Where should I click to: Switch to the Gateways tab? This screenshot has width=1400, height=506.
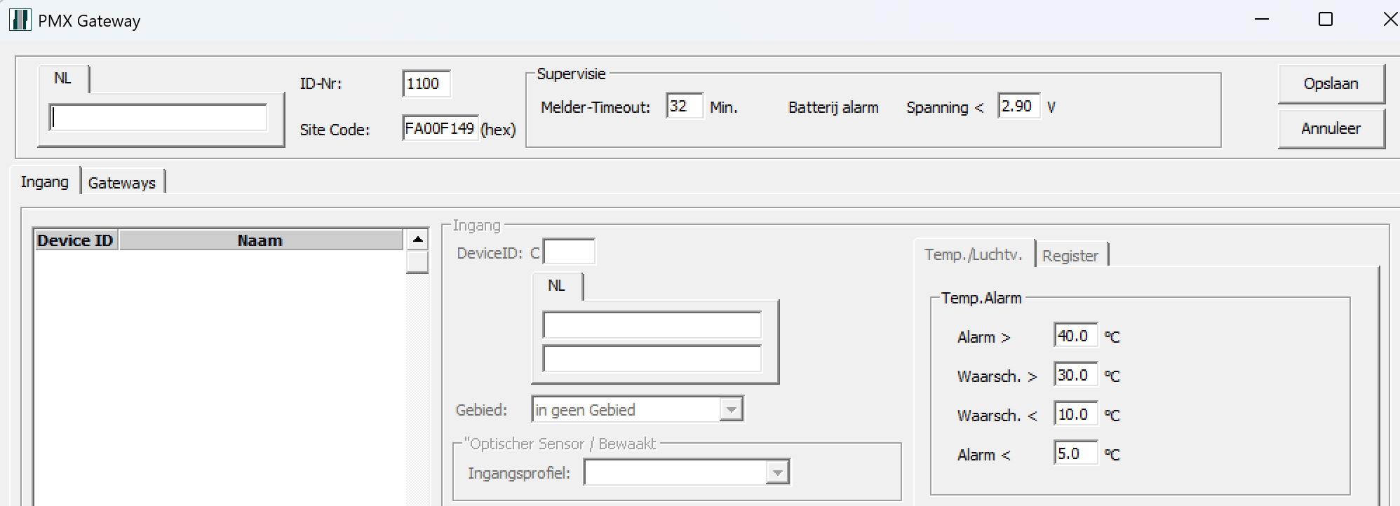coord(122,183)
